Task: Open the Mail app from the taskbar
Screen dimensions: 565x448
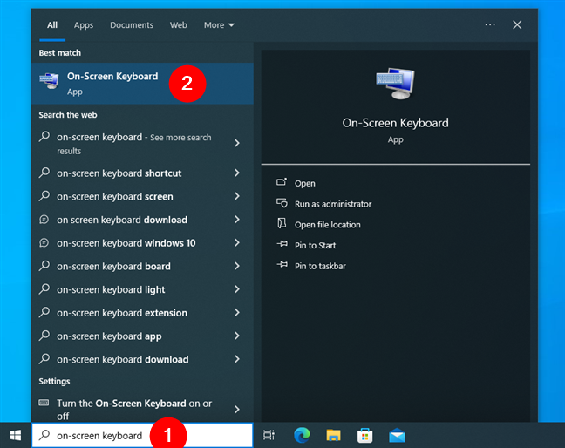Action: 397,435
